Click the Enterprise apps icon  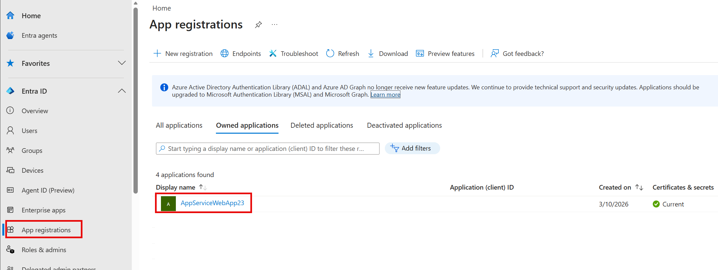[10, 210]
